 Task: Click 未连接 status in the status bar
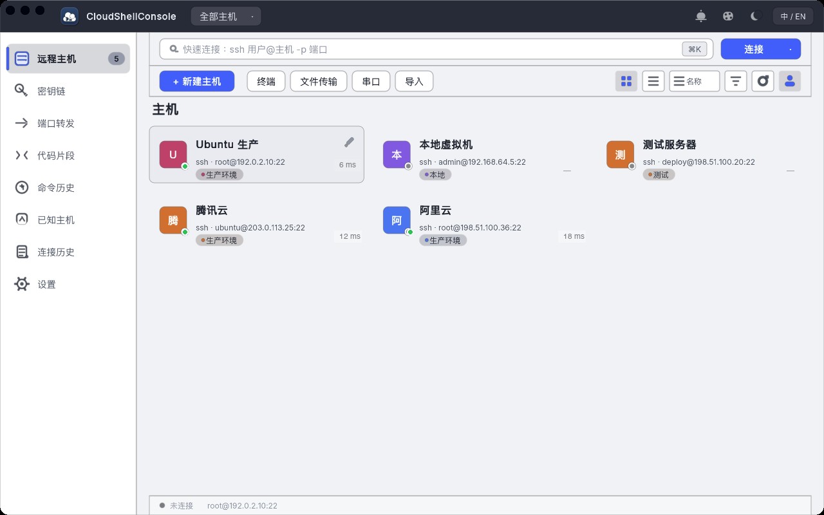(182, 506)
